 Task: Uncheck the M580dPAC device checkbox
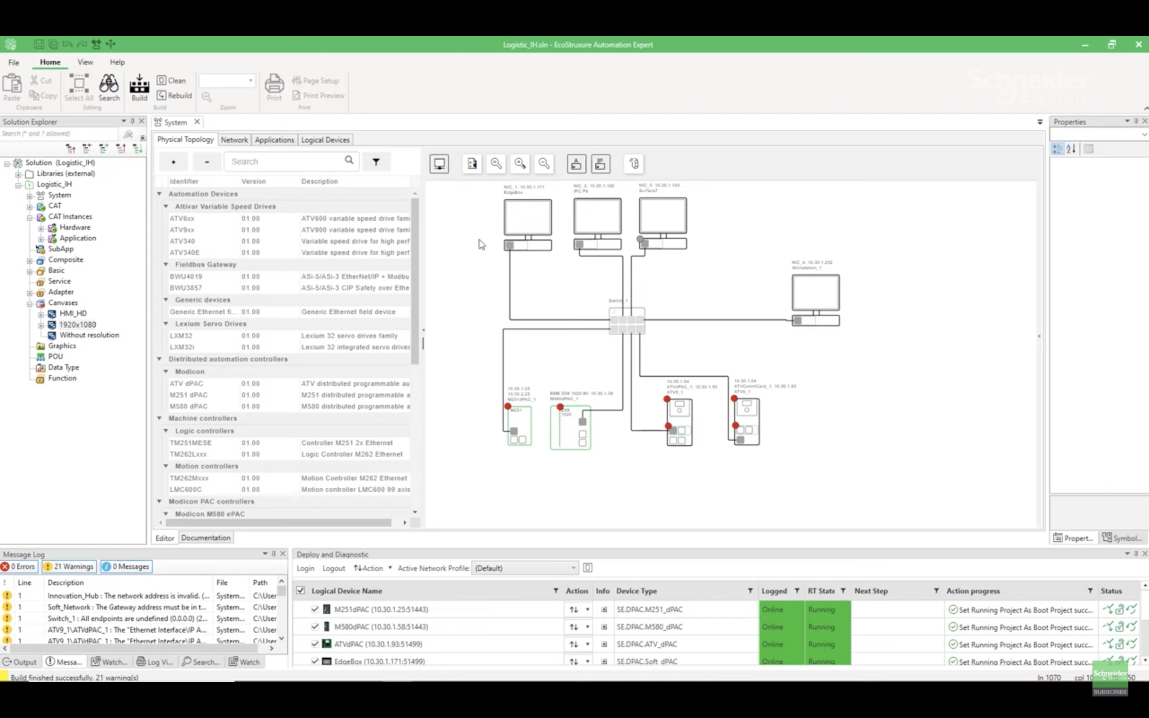click(x=315, y=627)
